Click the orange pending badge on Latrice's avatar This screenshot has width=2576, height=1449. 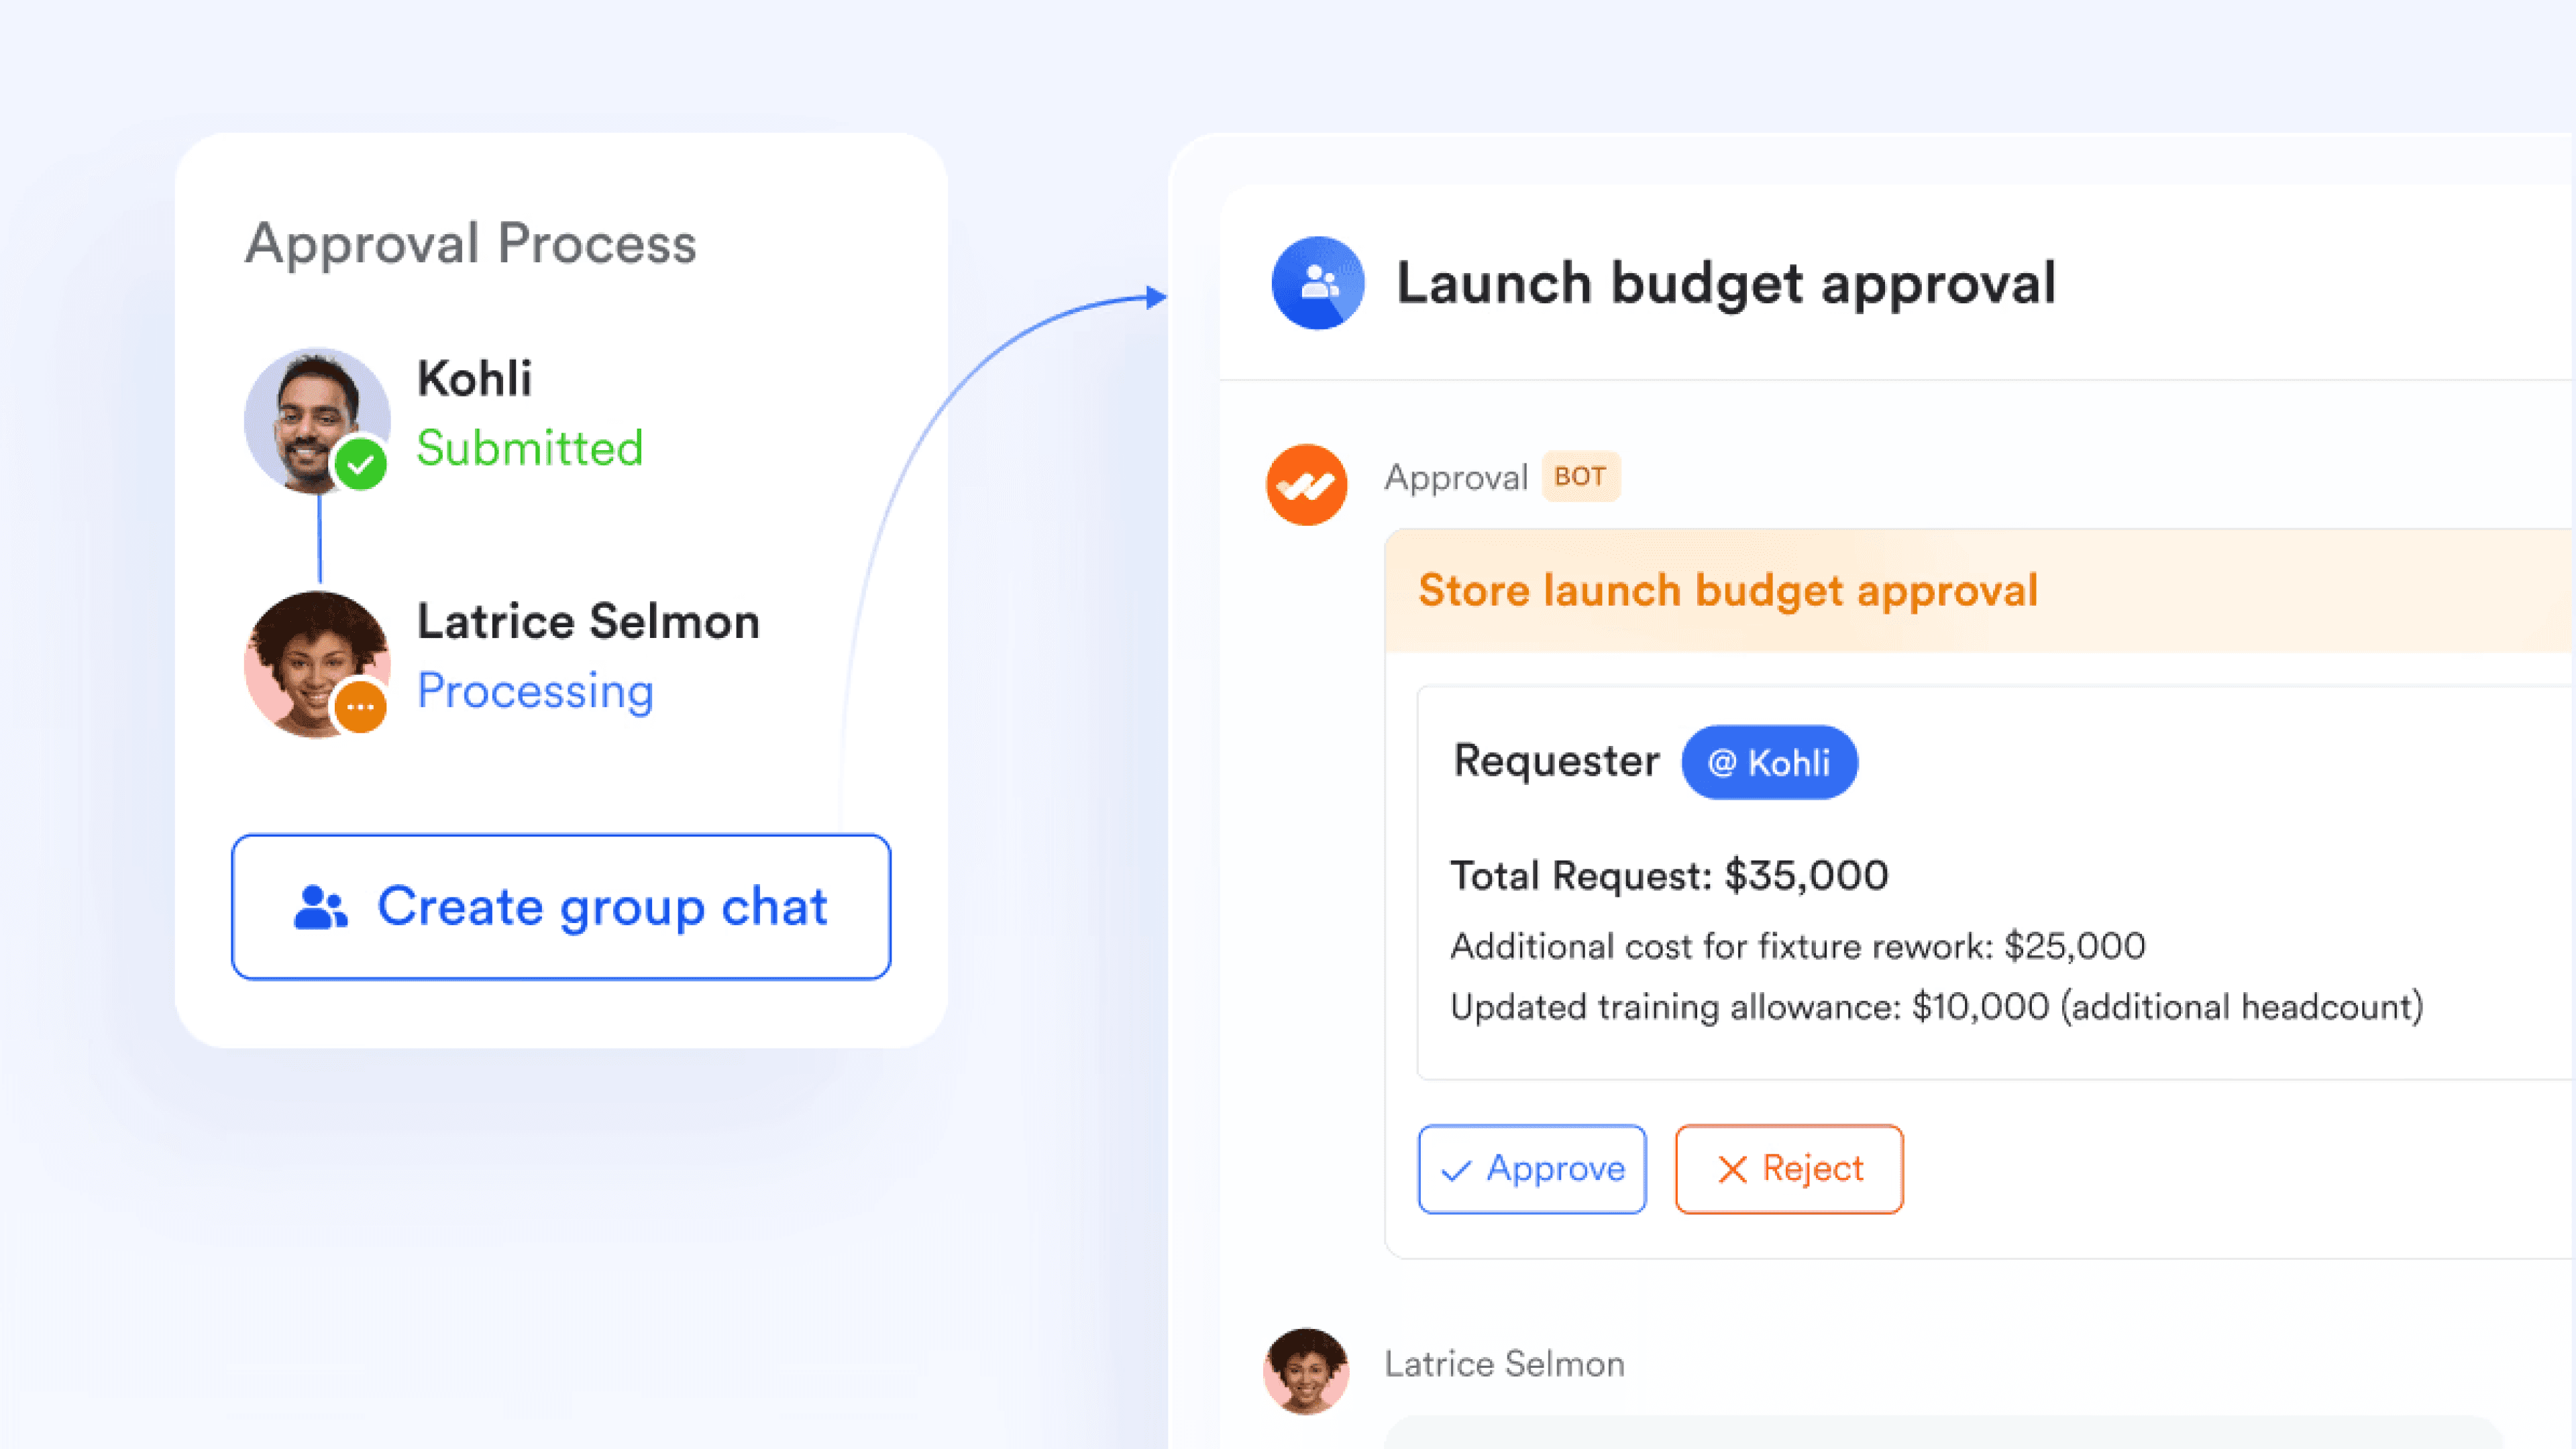click(360, 707)
